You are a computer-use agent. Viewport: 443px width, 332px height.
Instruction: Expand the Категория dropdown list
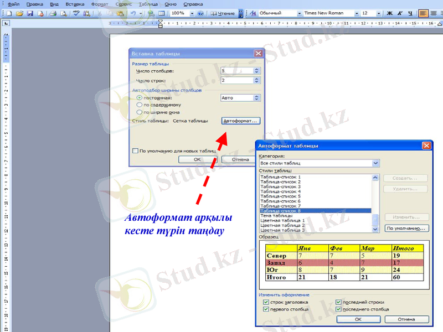[x=376, y=163]
